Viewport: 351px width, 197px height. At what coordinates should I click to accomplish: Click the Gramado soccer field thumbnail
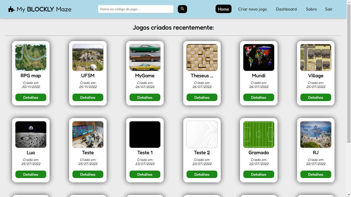259,134
